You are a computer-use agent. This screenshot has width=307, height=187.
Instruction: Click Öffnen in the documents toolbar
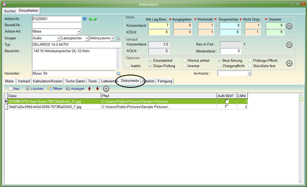[55, 89]
